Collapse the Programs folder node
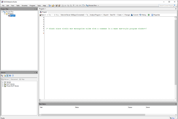 (4, 14)
